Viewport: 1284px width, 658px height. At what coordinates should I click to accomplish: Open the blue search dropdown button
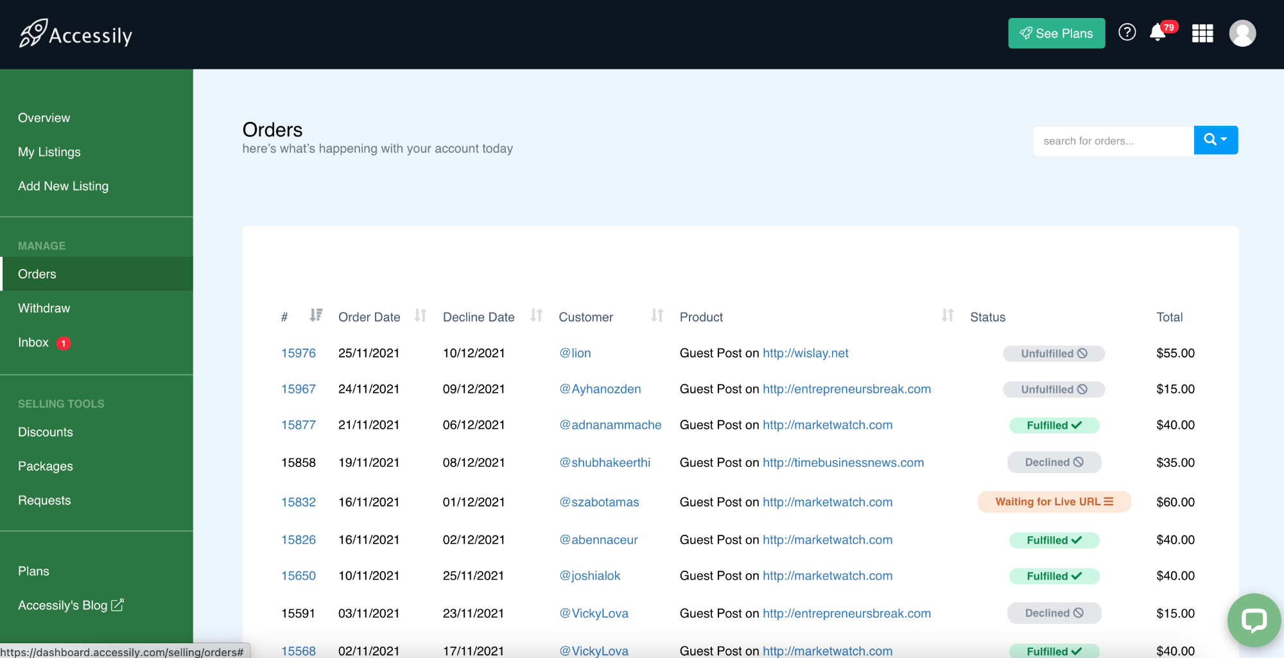click(x=1215, y=140)
